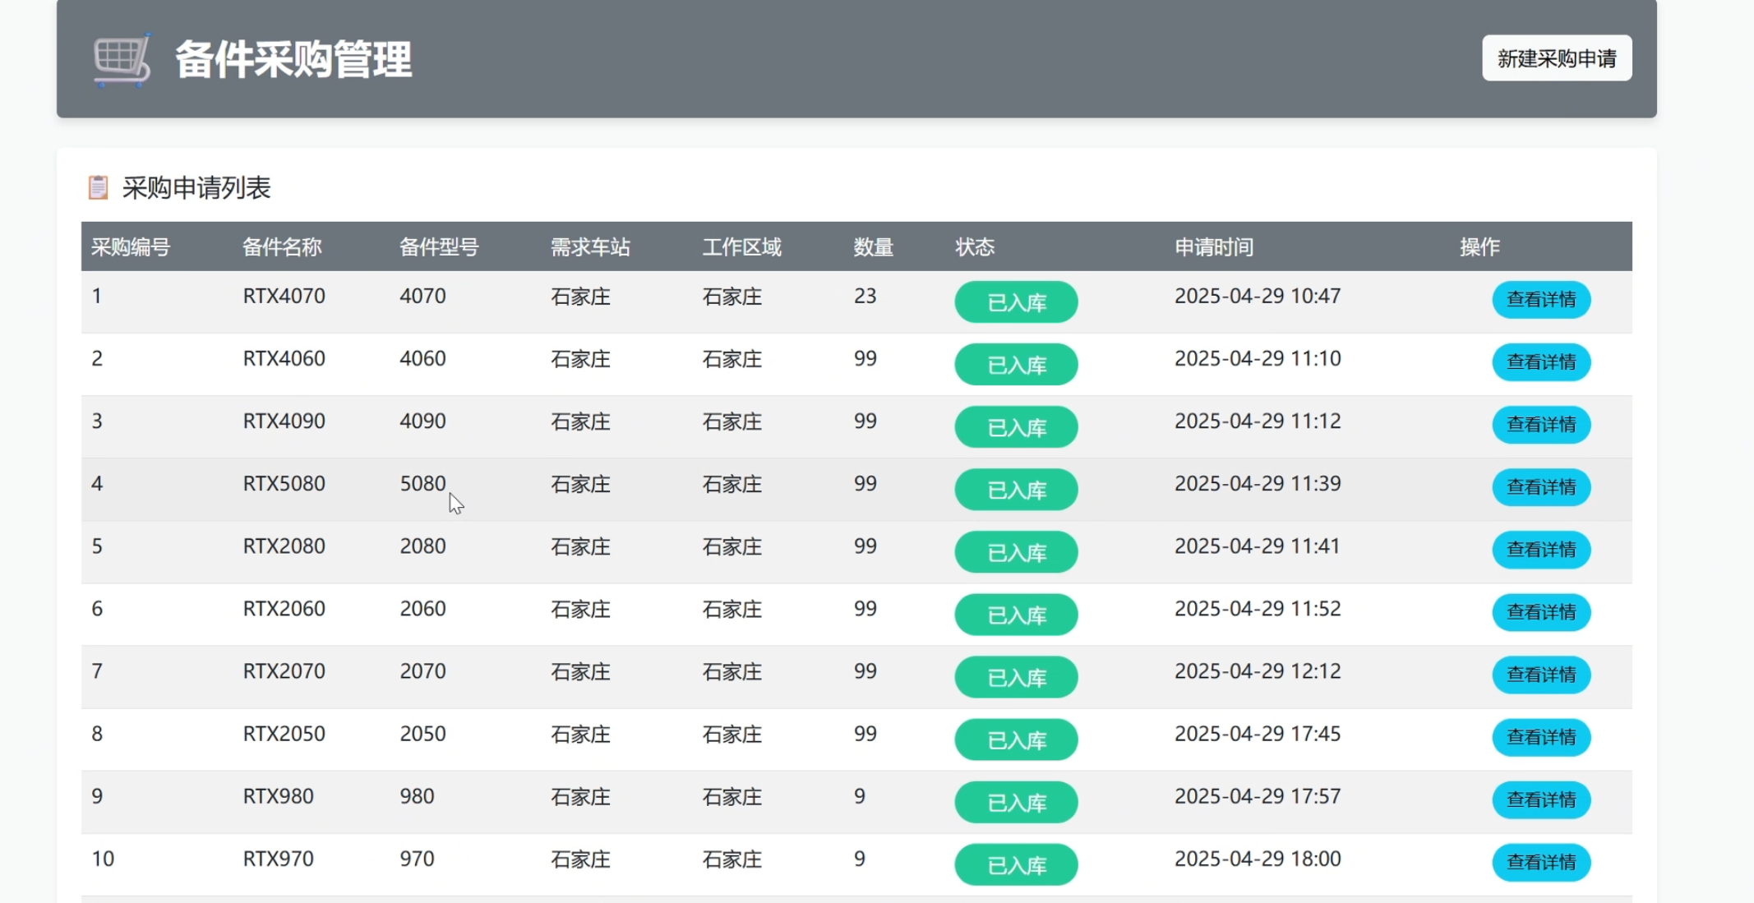Click 查看详情 in the RTX2060 row

1540,612
